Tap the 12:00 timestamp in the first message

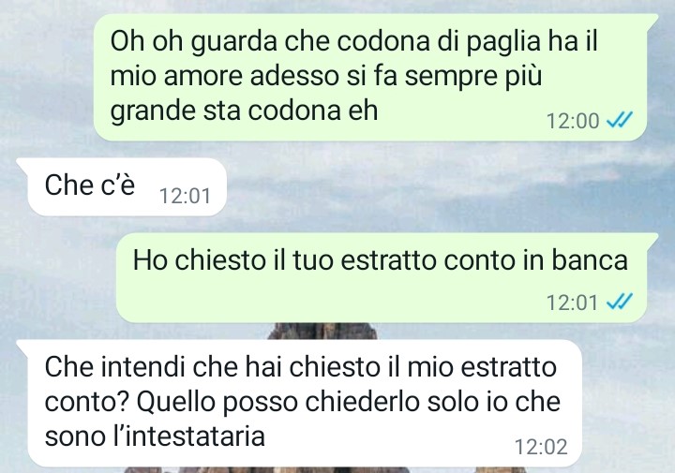coord(573,121)
